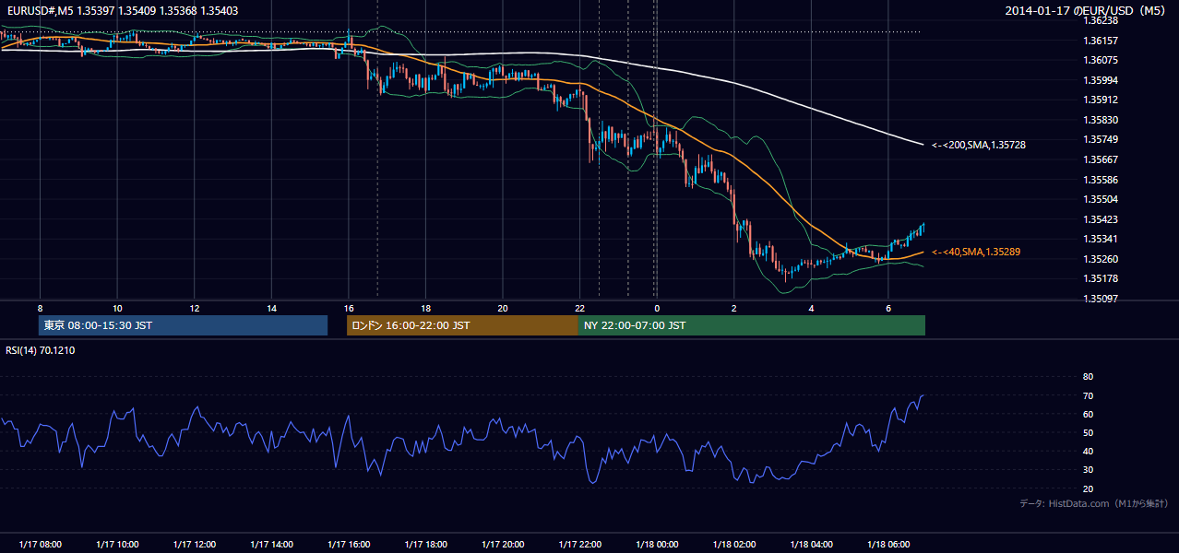This screenshot has width=1179, height=553.
Task: Click the RSI(14) 70.1210 indicator label
Action: pyautogui.click(x=41, y=350)
